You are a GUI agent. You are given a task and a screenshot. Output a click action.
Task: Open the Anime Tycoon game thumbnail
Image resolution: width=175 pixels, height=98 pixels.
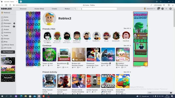[94, 81]
